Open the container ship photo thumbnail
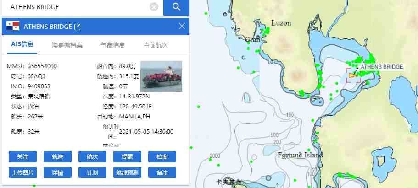Viewport: 418px width, 188px height. pyautogui.click(x=162, y=76)
